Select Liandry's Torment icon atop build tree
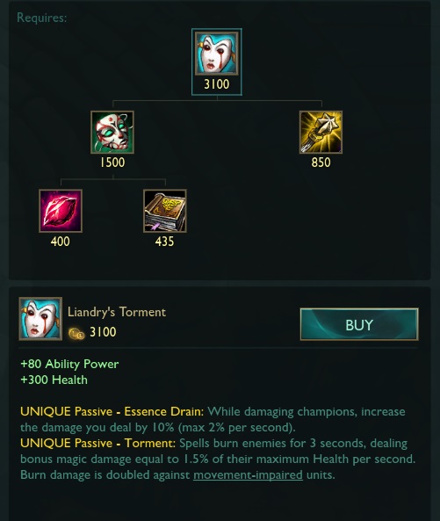Image resolution: width=440 pixels, height=521 pixels. pyautogui.click(x=217, y=54)
